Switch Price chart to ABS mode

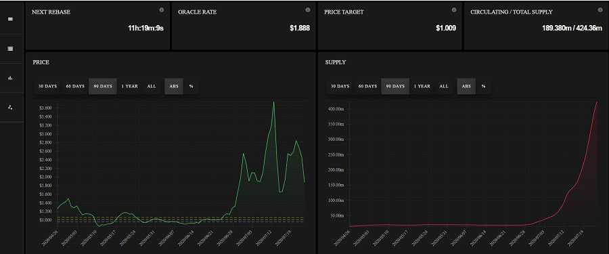click(174, 86)
